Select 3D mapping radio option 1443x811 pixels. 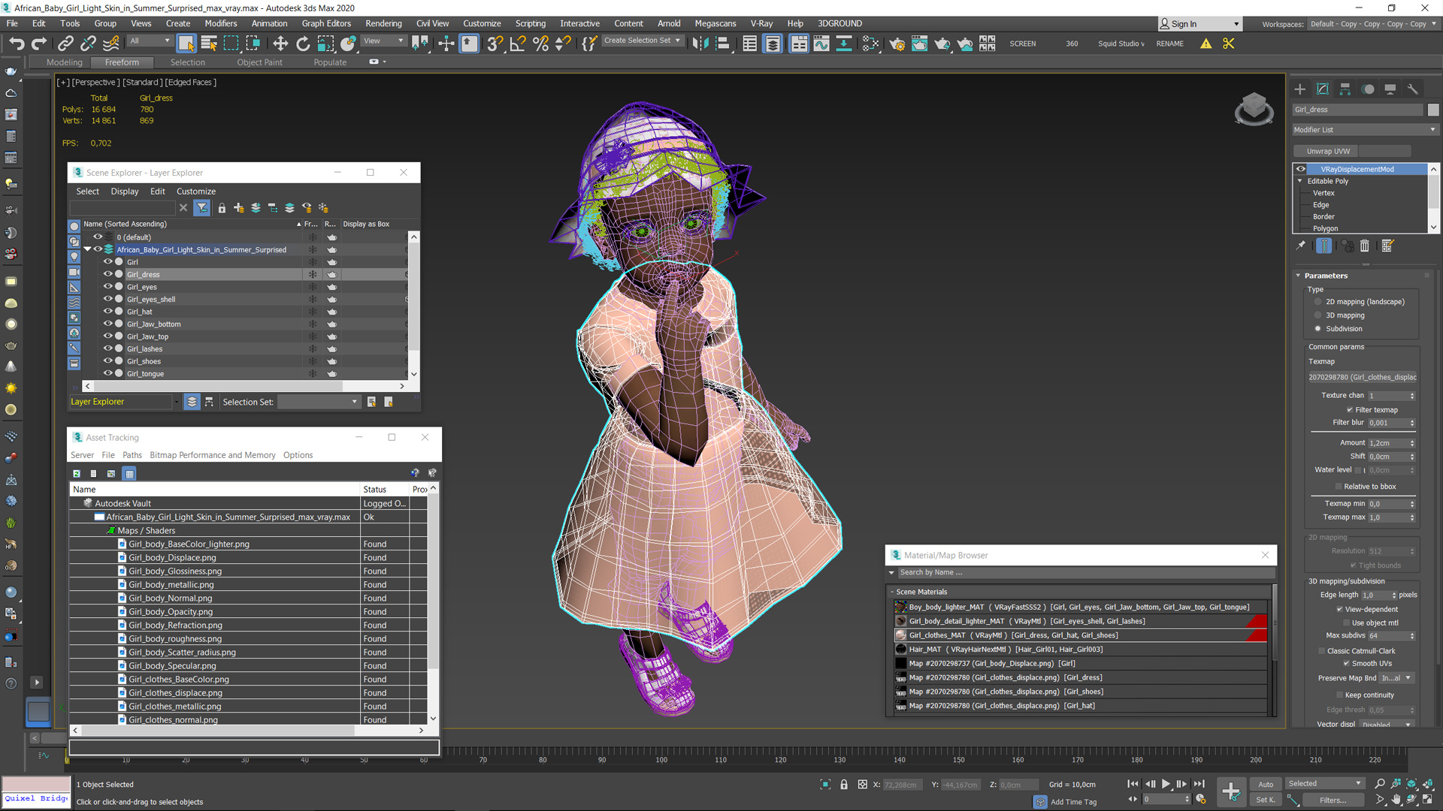coord(1318,315)
